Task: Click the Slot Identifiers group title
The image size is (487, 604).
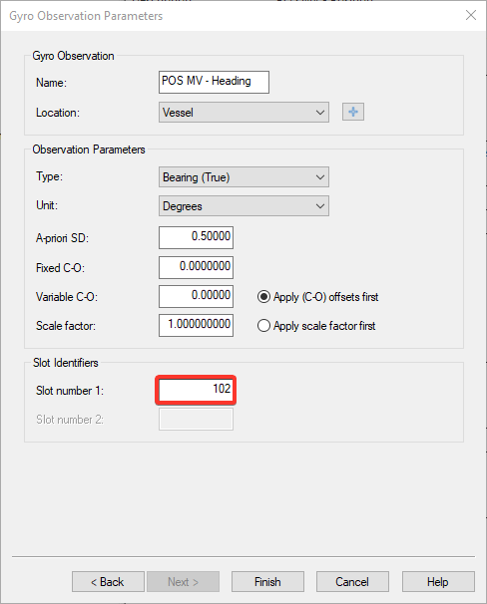Action: [66, 363]
